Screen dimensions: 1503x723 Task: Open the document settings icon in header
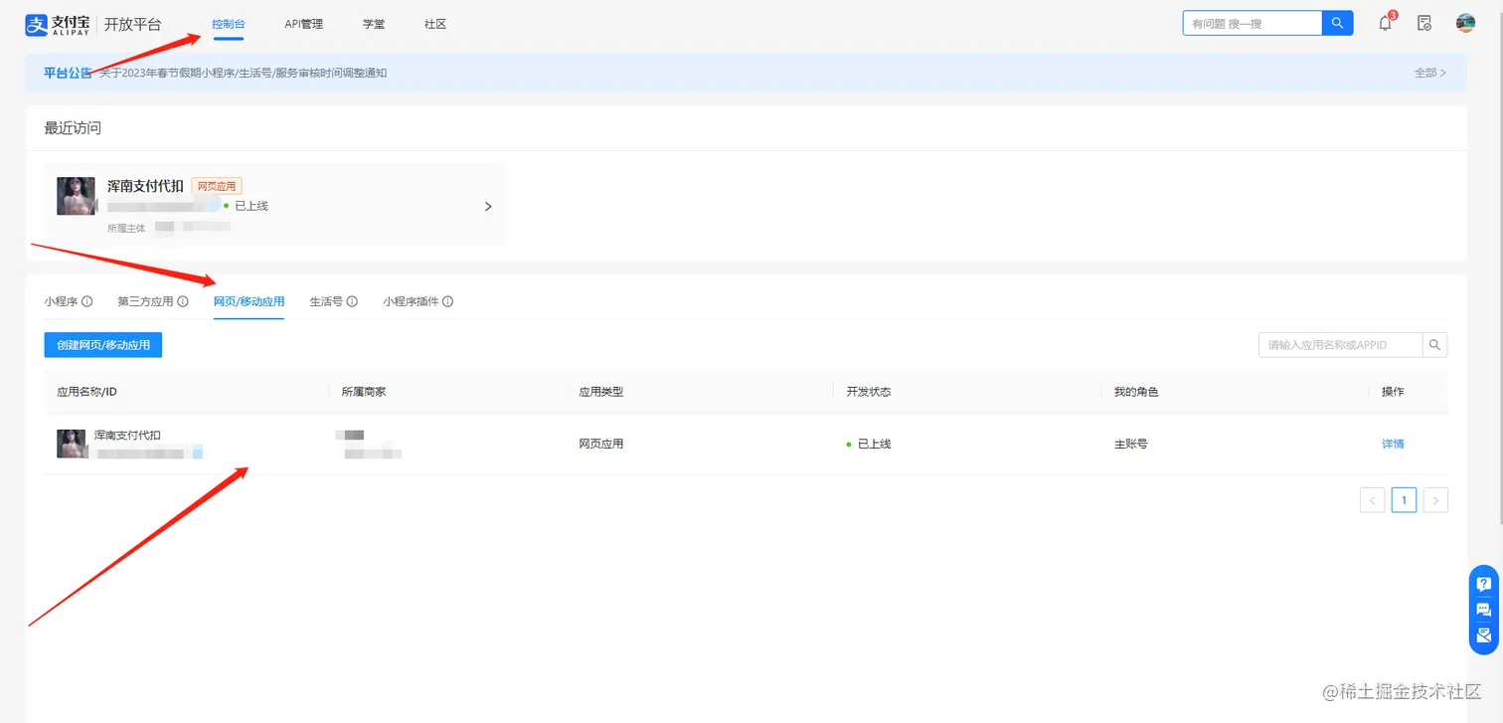pos(1424,23)
